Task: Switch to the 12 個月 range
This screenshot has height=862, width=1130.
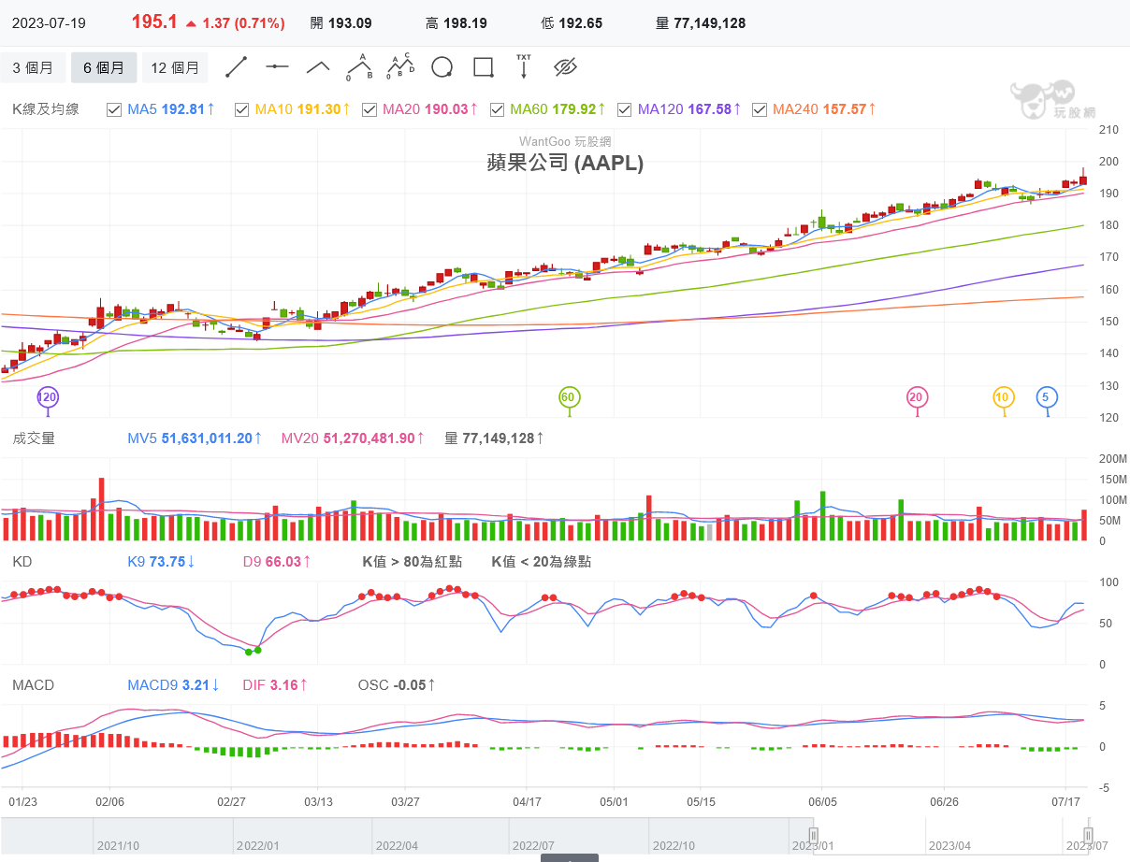Action: (175, 67)
